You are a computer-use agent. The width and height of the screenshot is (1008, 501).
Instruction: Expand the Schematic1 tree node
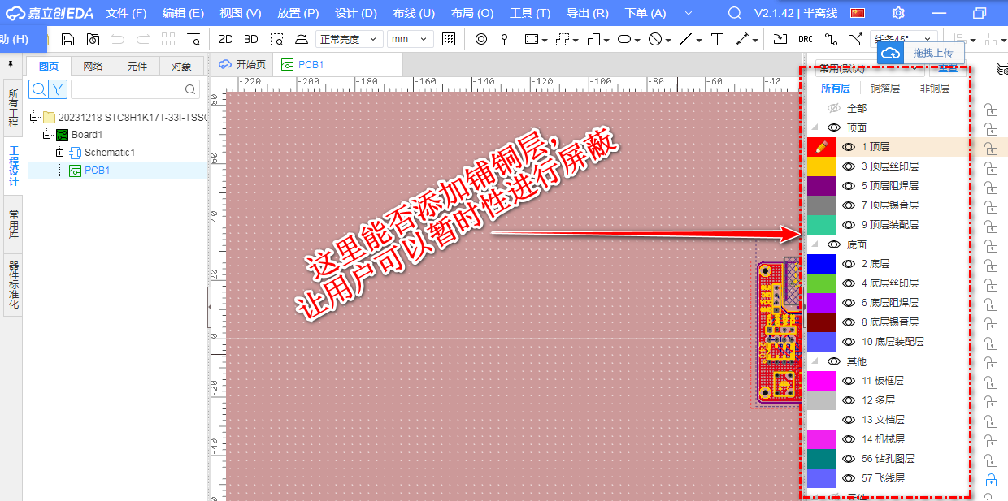[x=60, y=153]
